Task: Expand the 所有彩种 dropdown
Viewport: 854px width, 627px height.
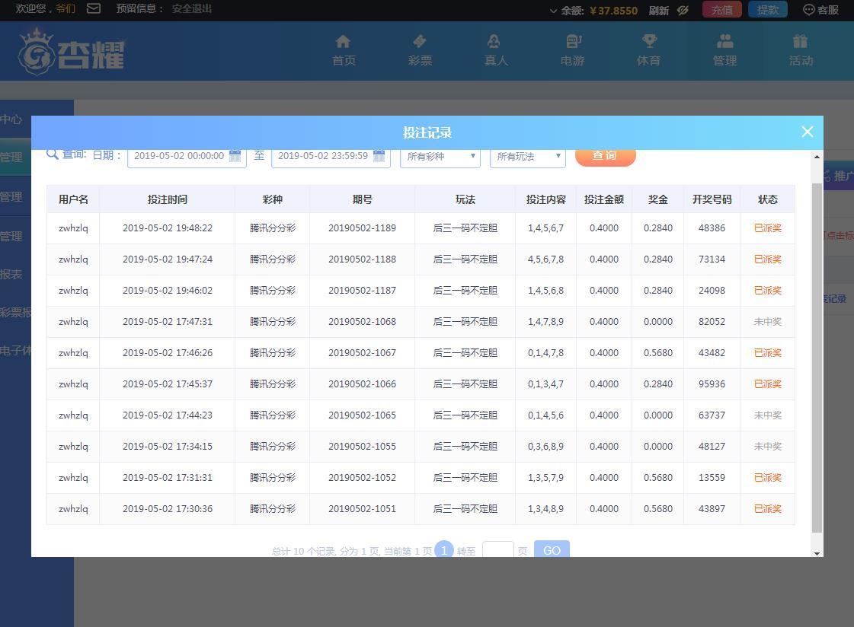Action: 440,157
